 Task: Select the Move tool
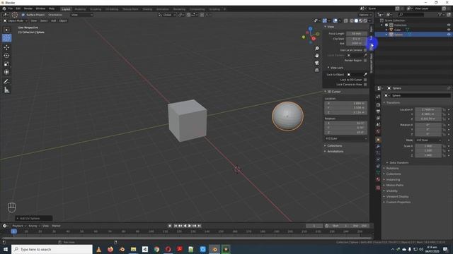pos(6,47)
